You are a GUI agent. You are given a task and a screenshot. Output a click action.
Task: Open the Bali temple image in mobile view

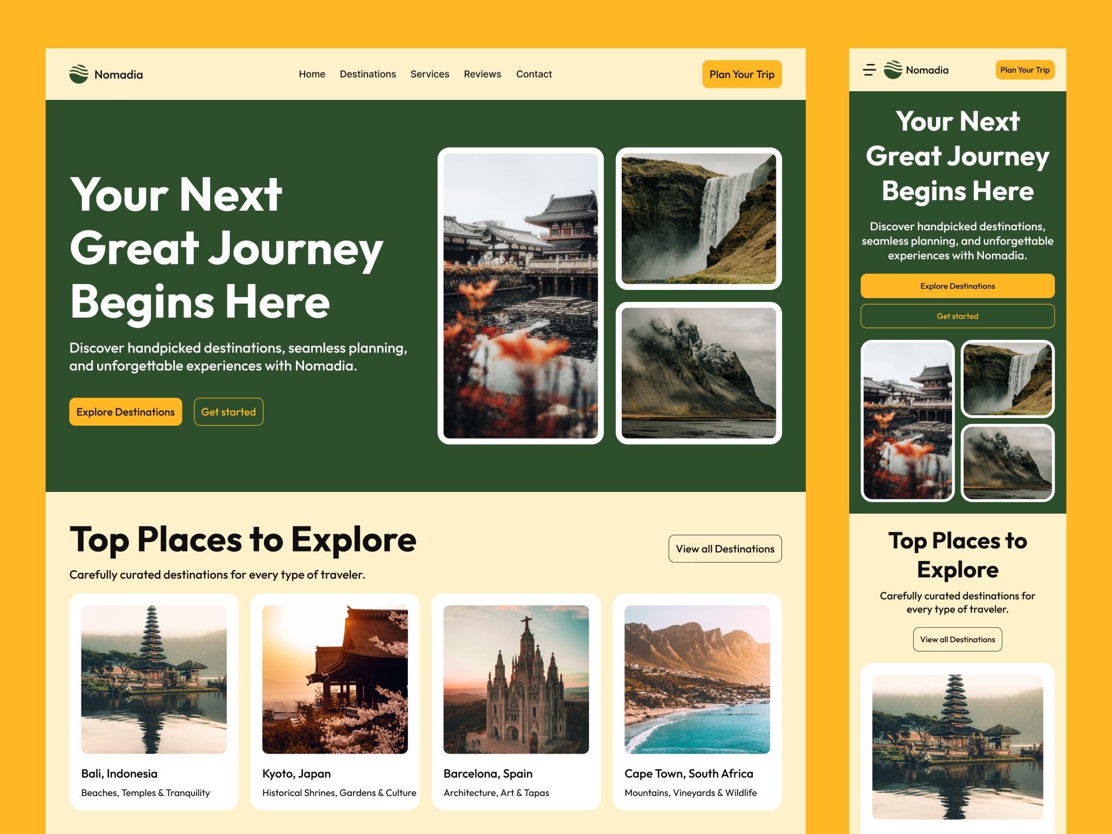tap(957, 747)
